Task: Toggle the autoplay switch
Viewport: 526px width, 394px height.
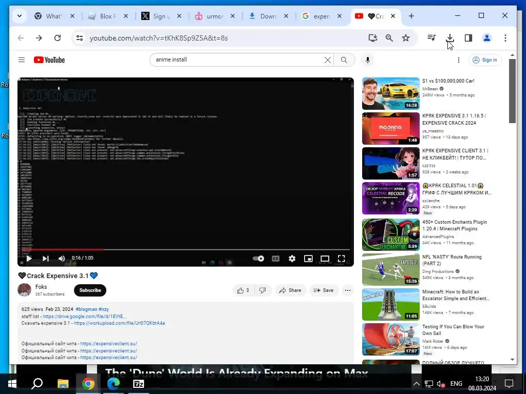Action: pyautogui.click(x=258, y=259)
